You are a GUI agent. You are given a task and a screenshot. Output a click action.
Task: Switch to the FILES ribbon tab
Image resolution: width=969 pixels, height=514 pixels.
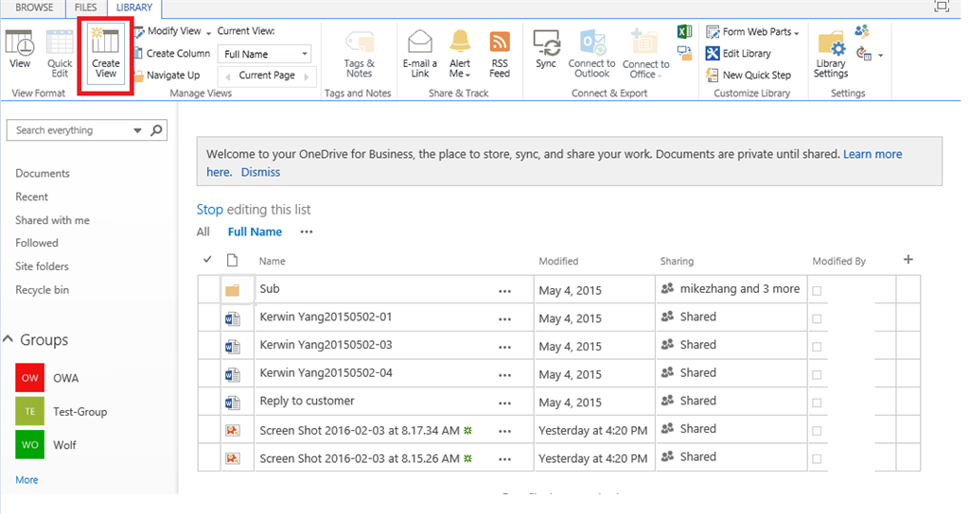(x=85, y=8)
